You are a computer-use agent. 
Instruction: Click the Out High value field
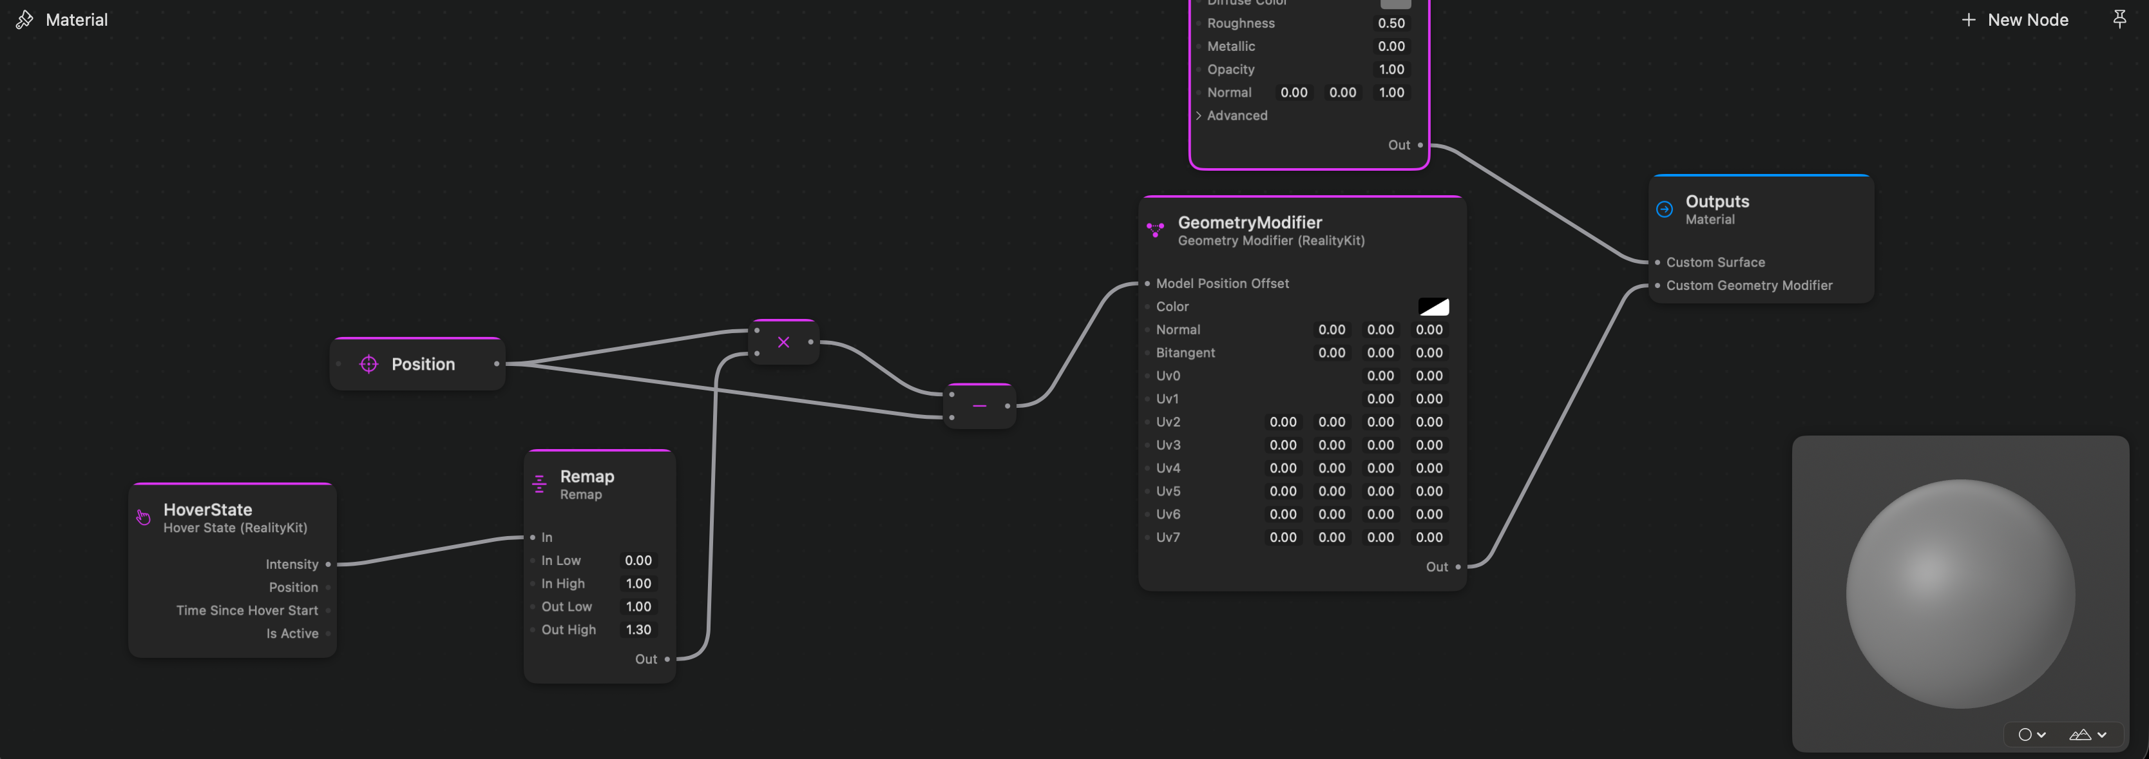click(x=638, y=629)
